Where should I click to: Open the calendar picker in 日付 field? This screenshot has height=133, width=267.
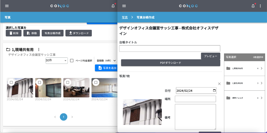[214, 91]
